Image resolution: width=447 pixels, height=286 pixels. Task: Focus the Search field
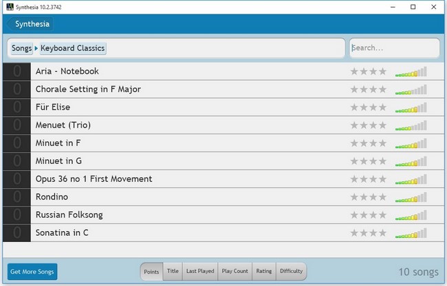[395, 48]
